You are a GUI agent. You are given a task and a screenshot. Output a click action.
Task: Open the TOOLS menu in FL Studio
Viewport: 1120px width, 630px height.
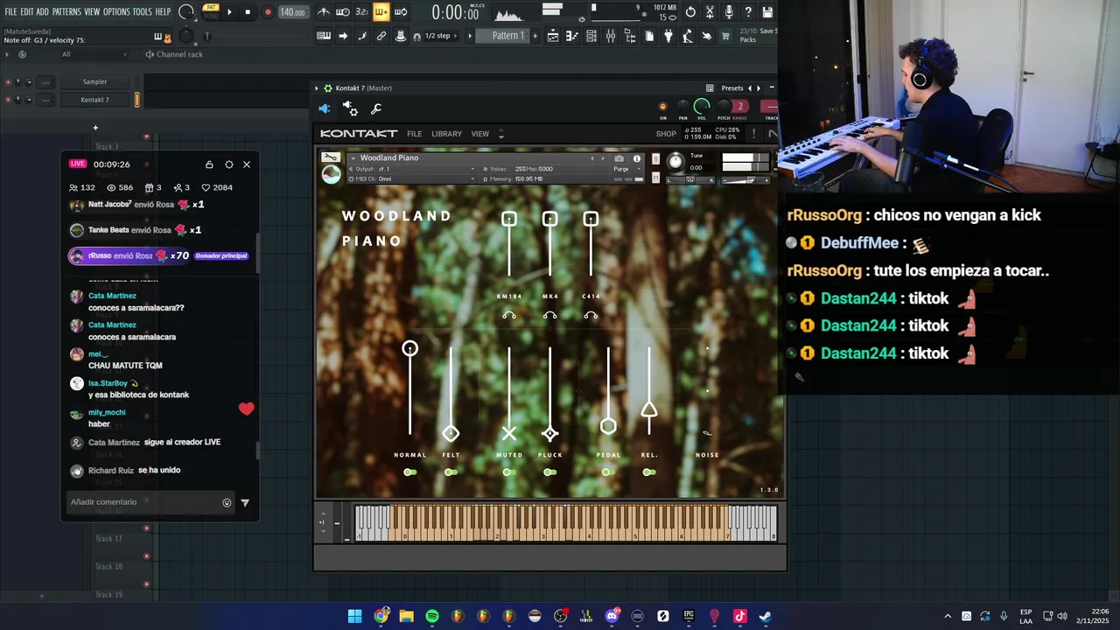click(x=143, y=12)
